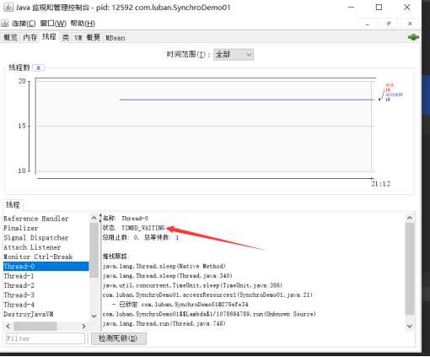
Task: Select Thread-3 in the thread list
Action: pyautogui.click(x=46, y=295)
